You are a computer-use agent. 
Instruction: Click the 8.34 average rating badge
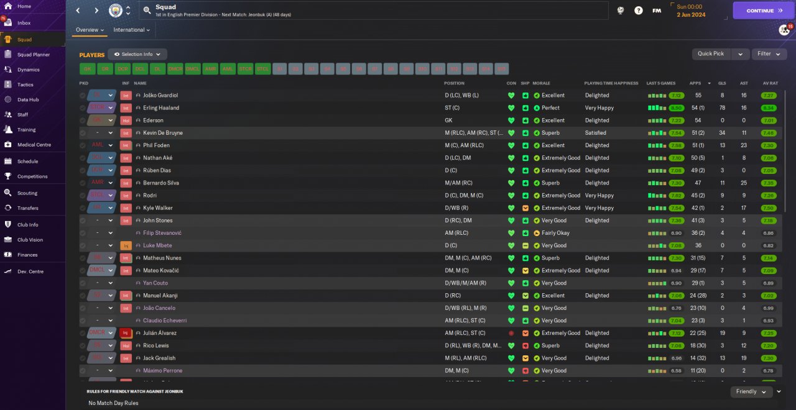point(769,108)
